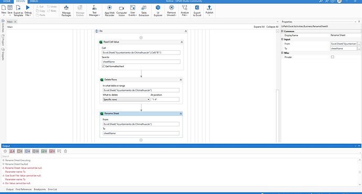The width and height of the screenshot is (362, 194).
Task: Launch the App/Web Recorder
Action: pos(110,11)
